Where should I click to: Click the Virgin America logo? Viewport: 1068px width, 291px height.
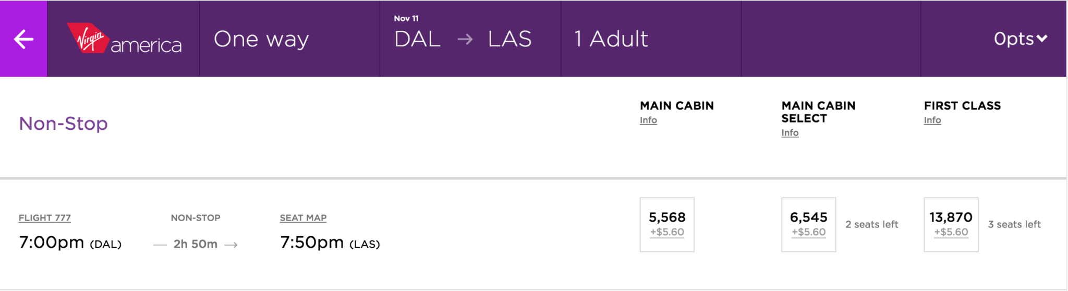124,39
